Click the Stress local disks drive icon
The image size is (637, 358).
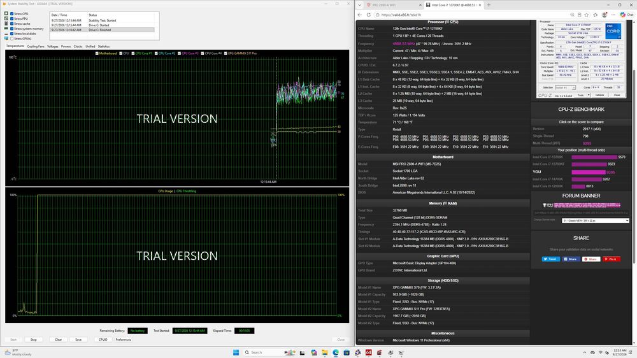6,33
